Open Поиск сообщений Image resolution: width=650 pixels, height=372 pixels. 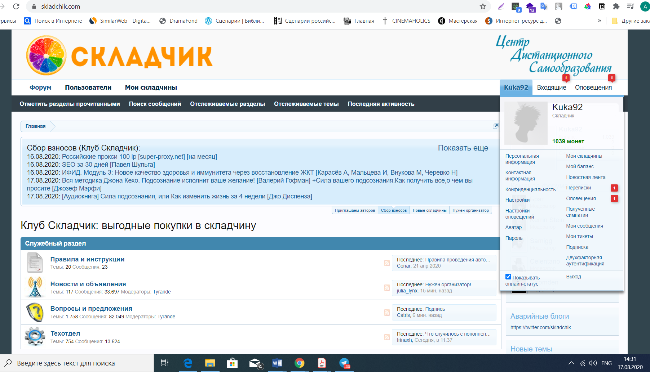tap(155, 104)
